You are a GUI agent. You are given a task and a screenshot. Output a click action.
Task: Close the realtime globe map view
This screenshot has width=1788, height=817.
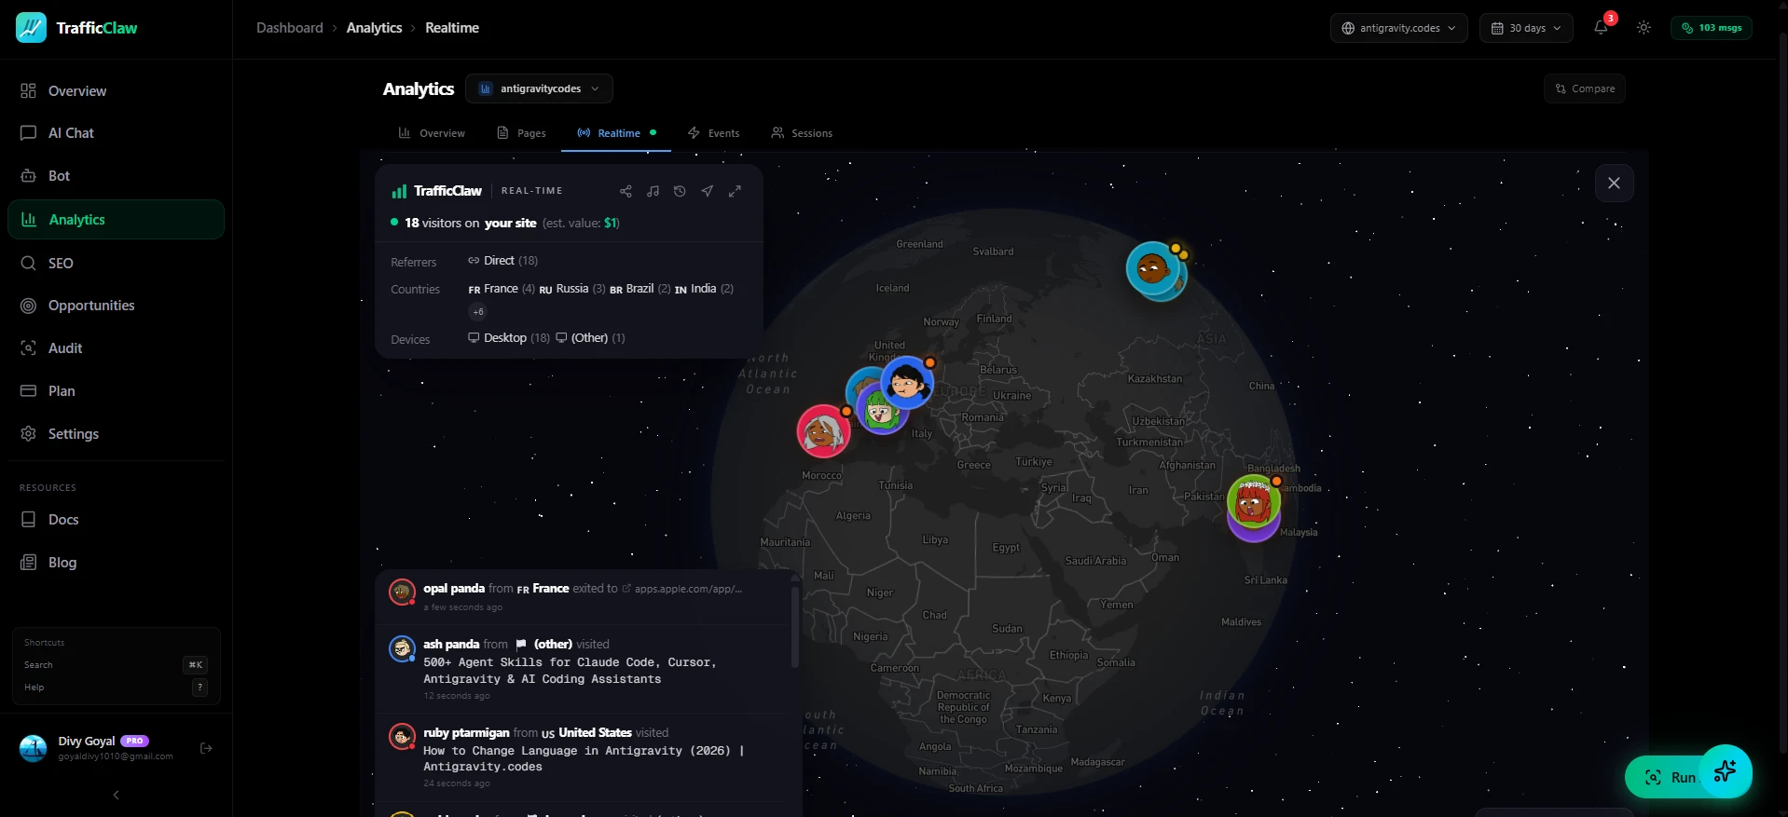(1614, 184)
